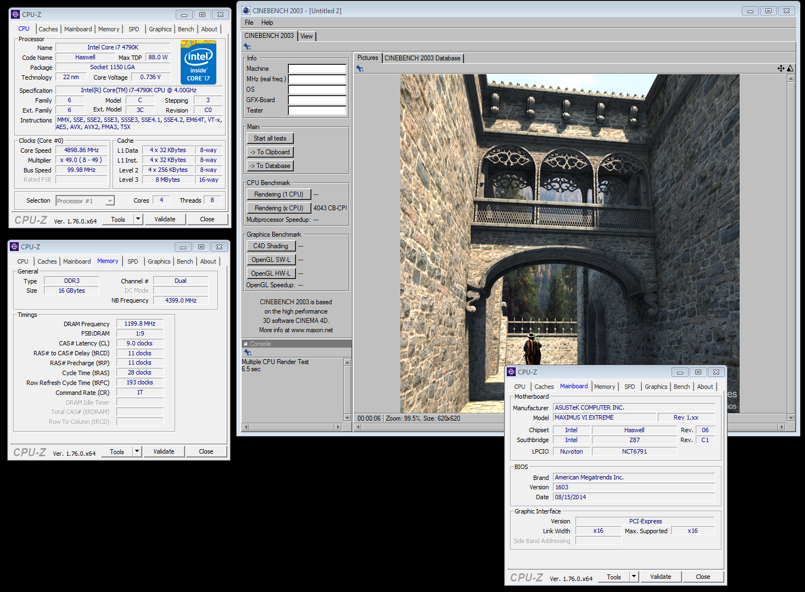Open CPU tab in Mainboard CPU-Z window
This screenshot has height=592, width=805.
tap(520, 387)
